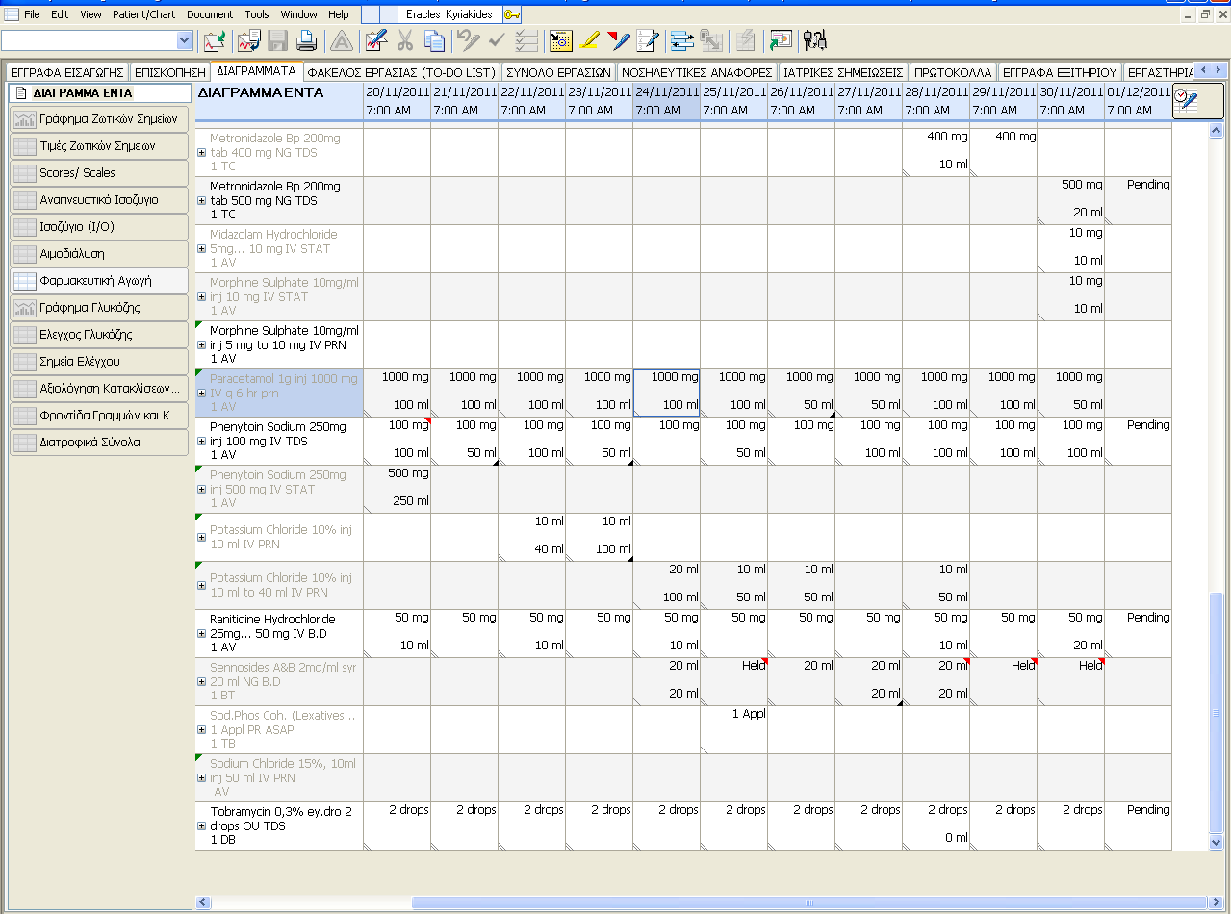Click the scissors cut icon
Screen dimensions: 1231x914
pos(405,40)
